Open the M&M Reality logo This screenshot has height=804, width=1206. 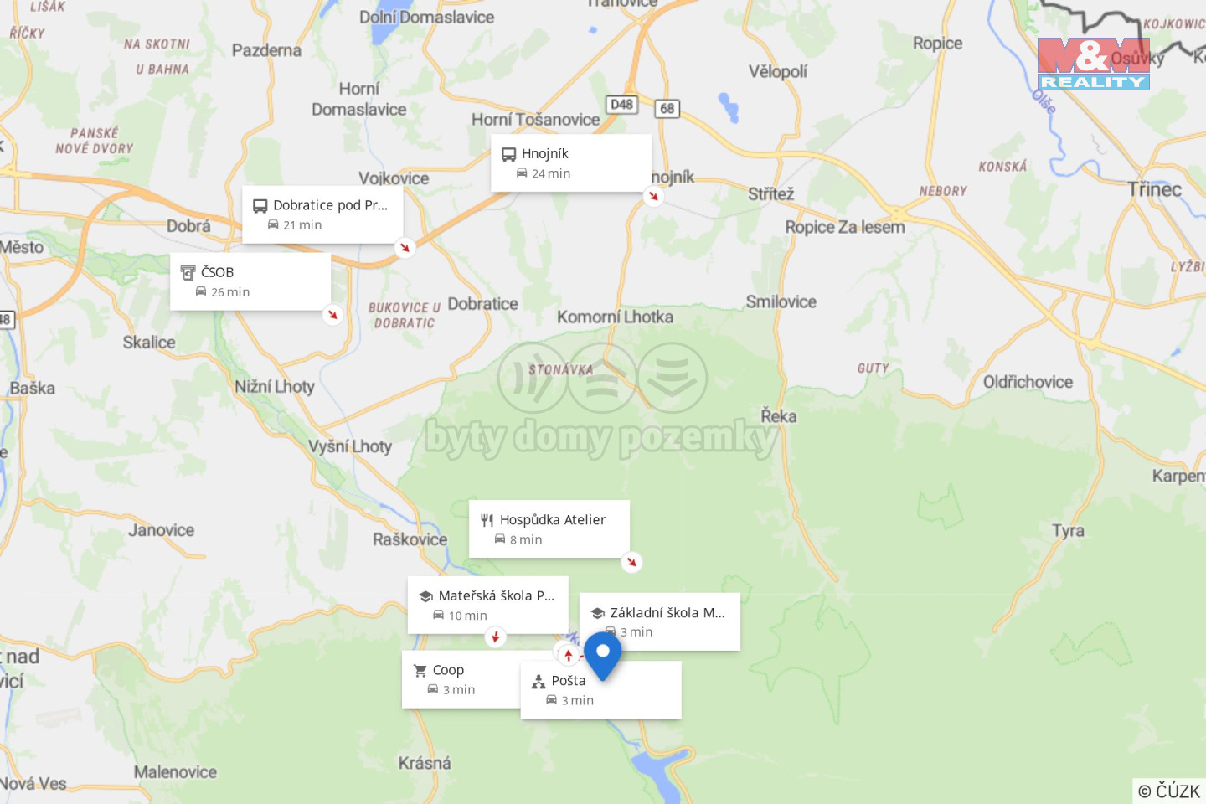point(1093,64)
